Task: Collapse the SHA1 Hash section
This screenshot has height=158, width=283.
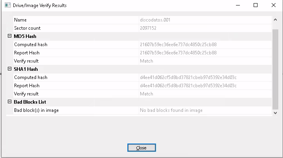Action: pyautogui.click(x=9, y=69)
